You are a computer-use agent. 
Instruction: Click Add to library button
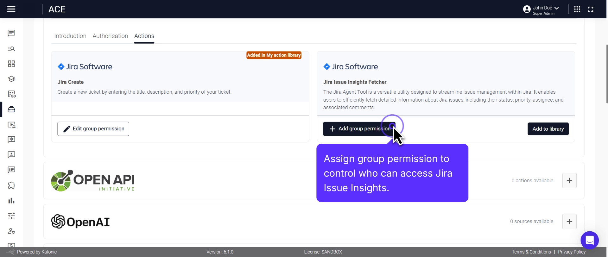(x=548, y=129)
